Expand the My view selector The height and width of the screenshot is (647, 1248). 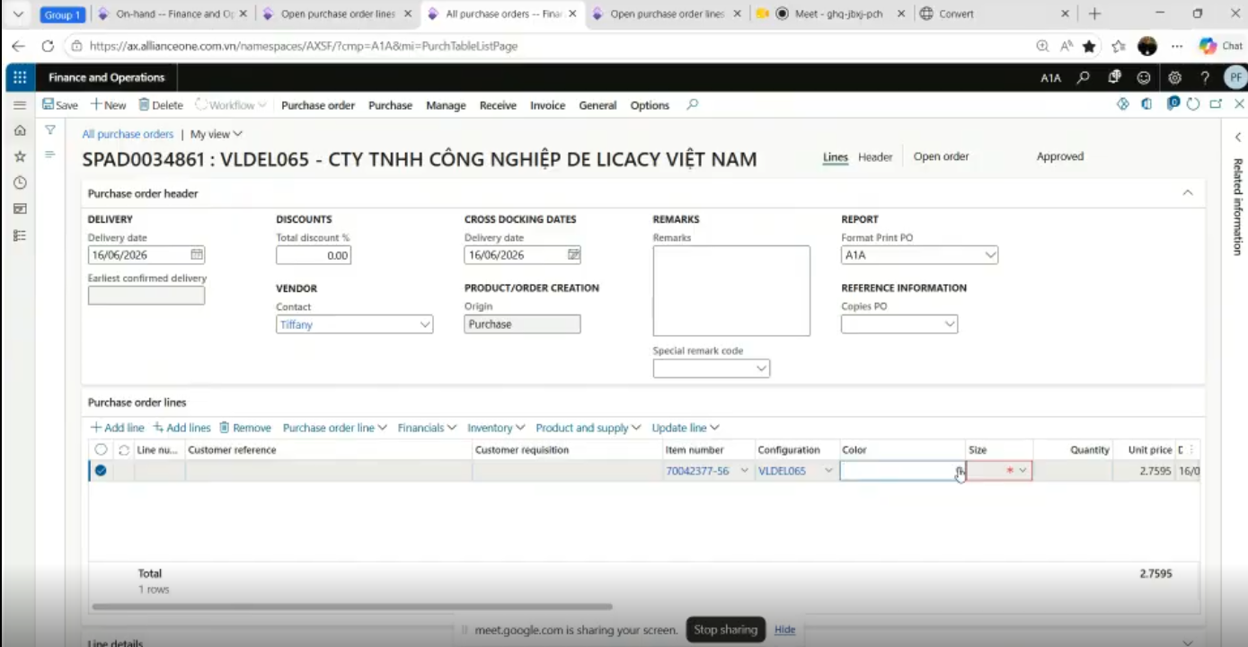click(x=217, y=134)
